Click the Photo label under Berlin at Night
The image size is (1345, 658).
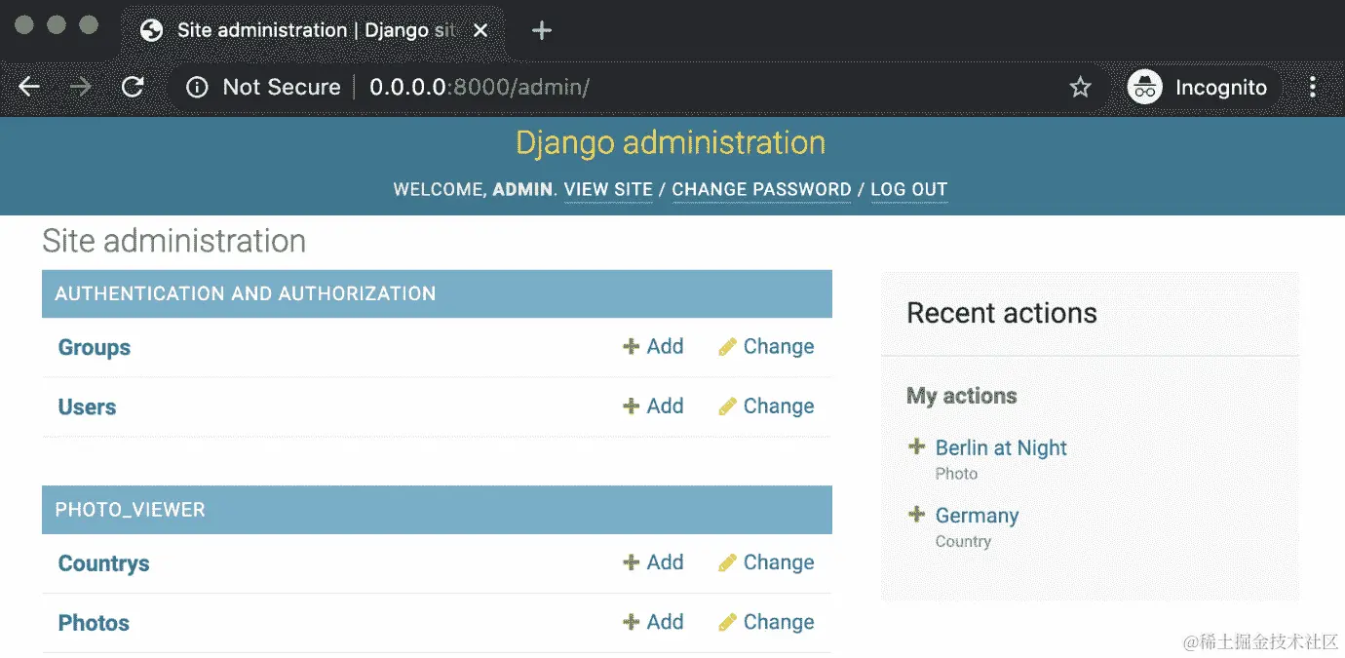pyautogui.click(x=956, y=474)
